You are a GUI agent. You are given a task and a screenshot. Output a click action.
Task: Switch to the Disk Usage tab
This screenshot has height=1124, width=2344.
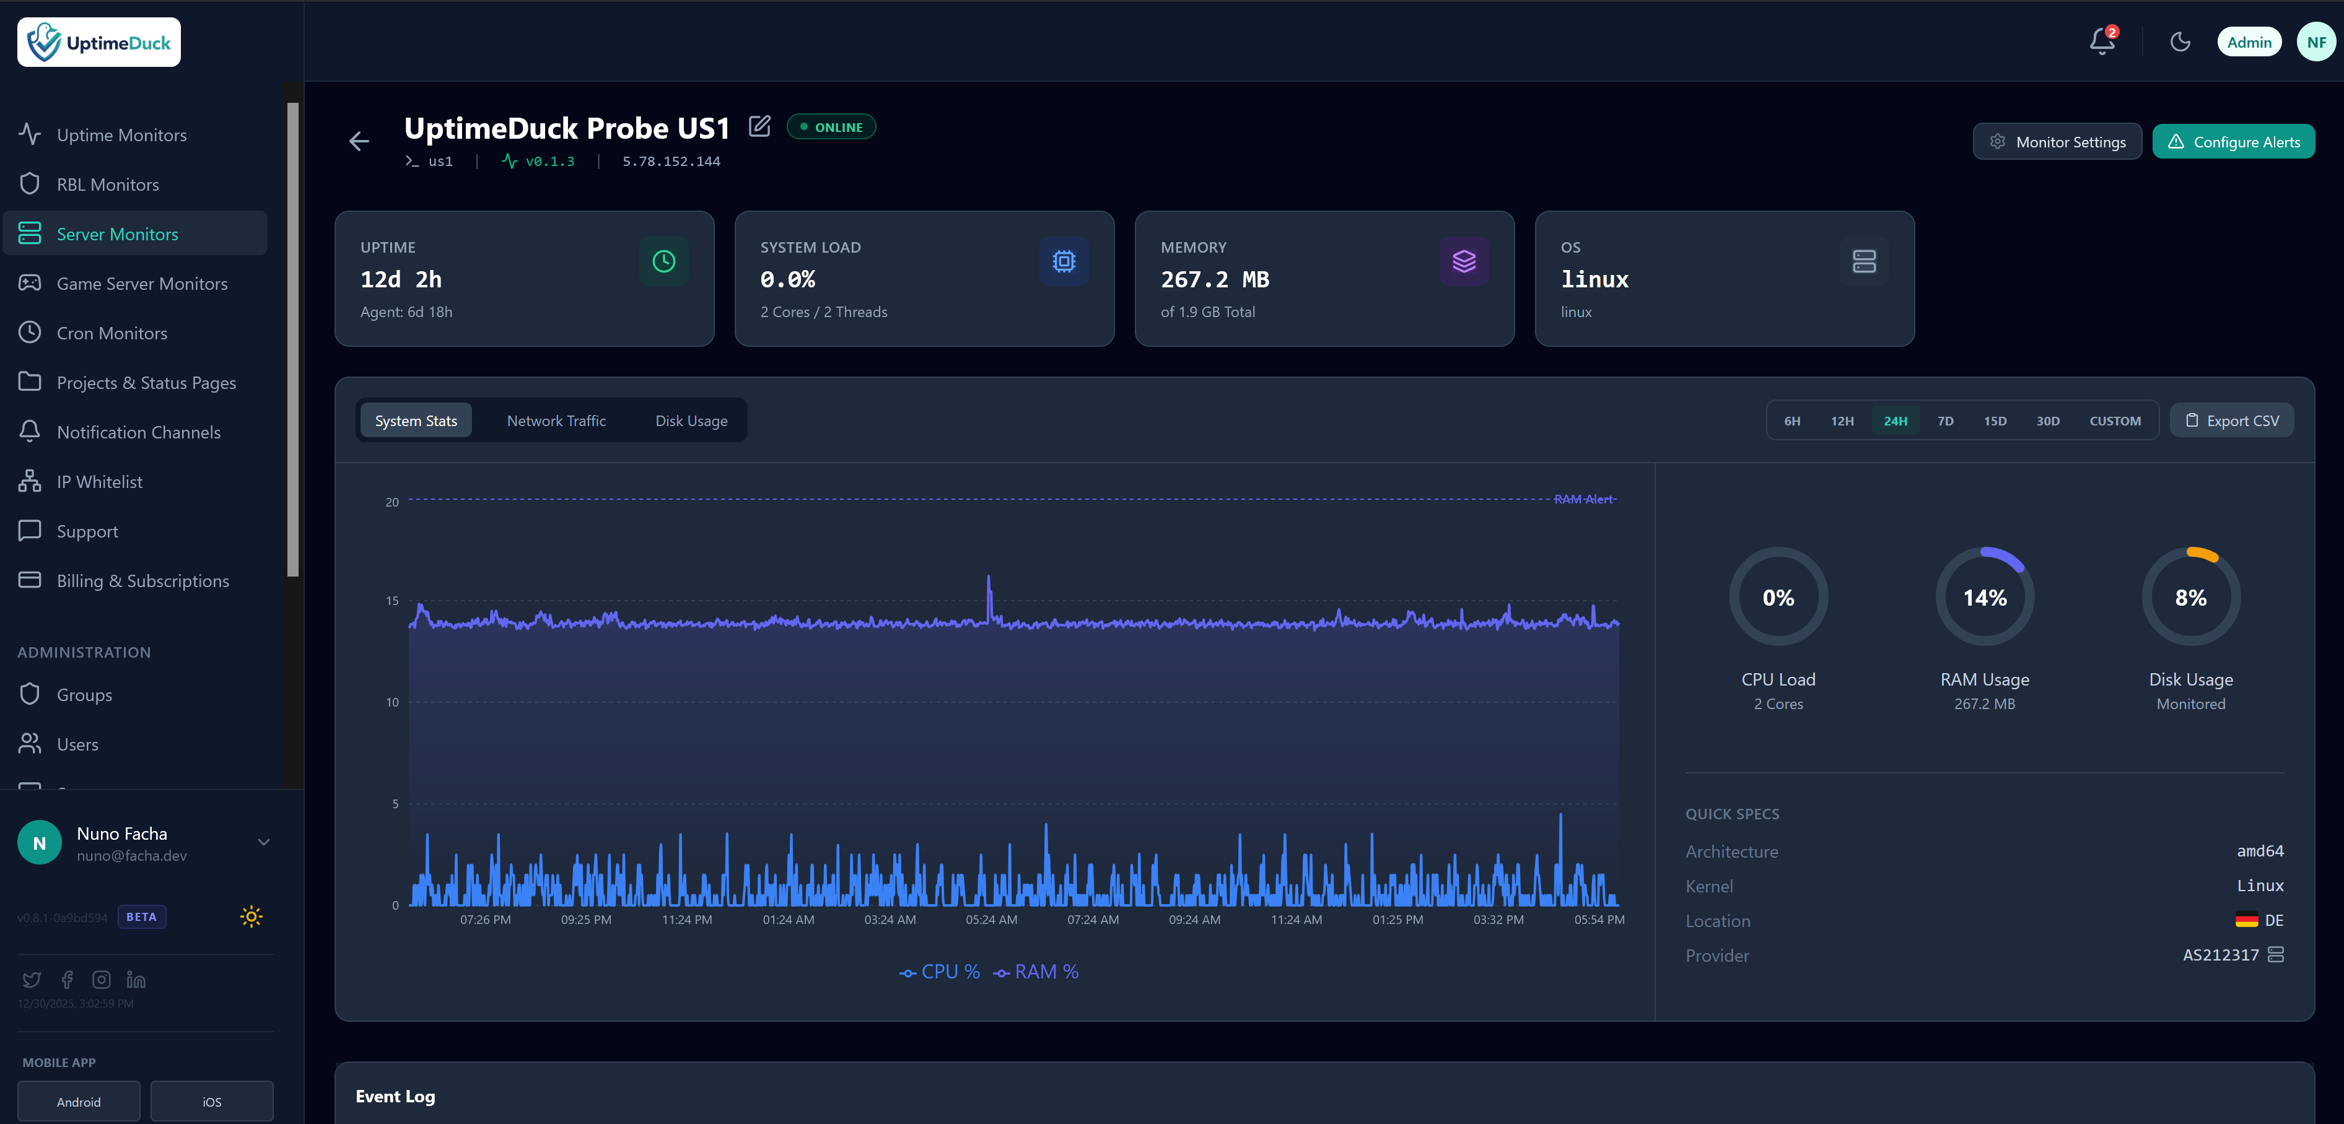tap(691, 421)
